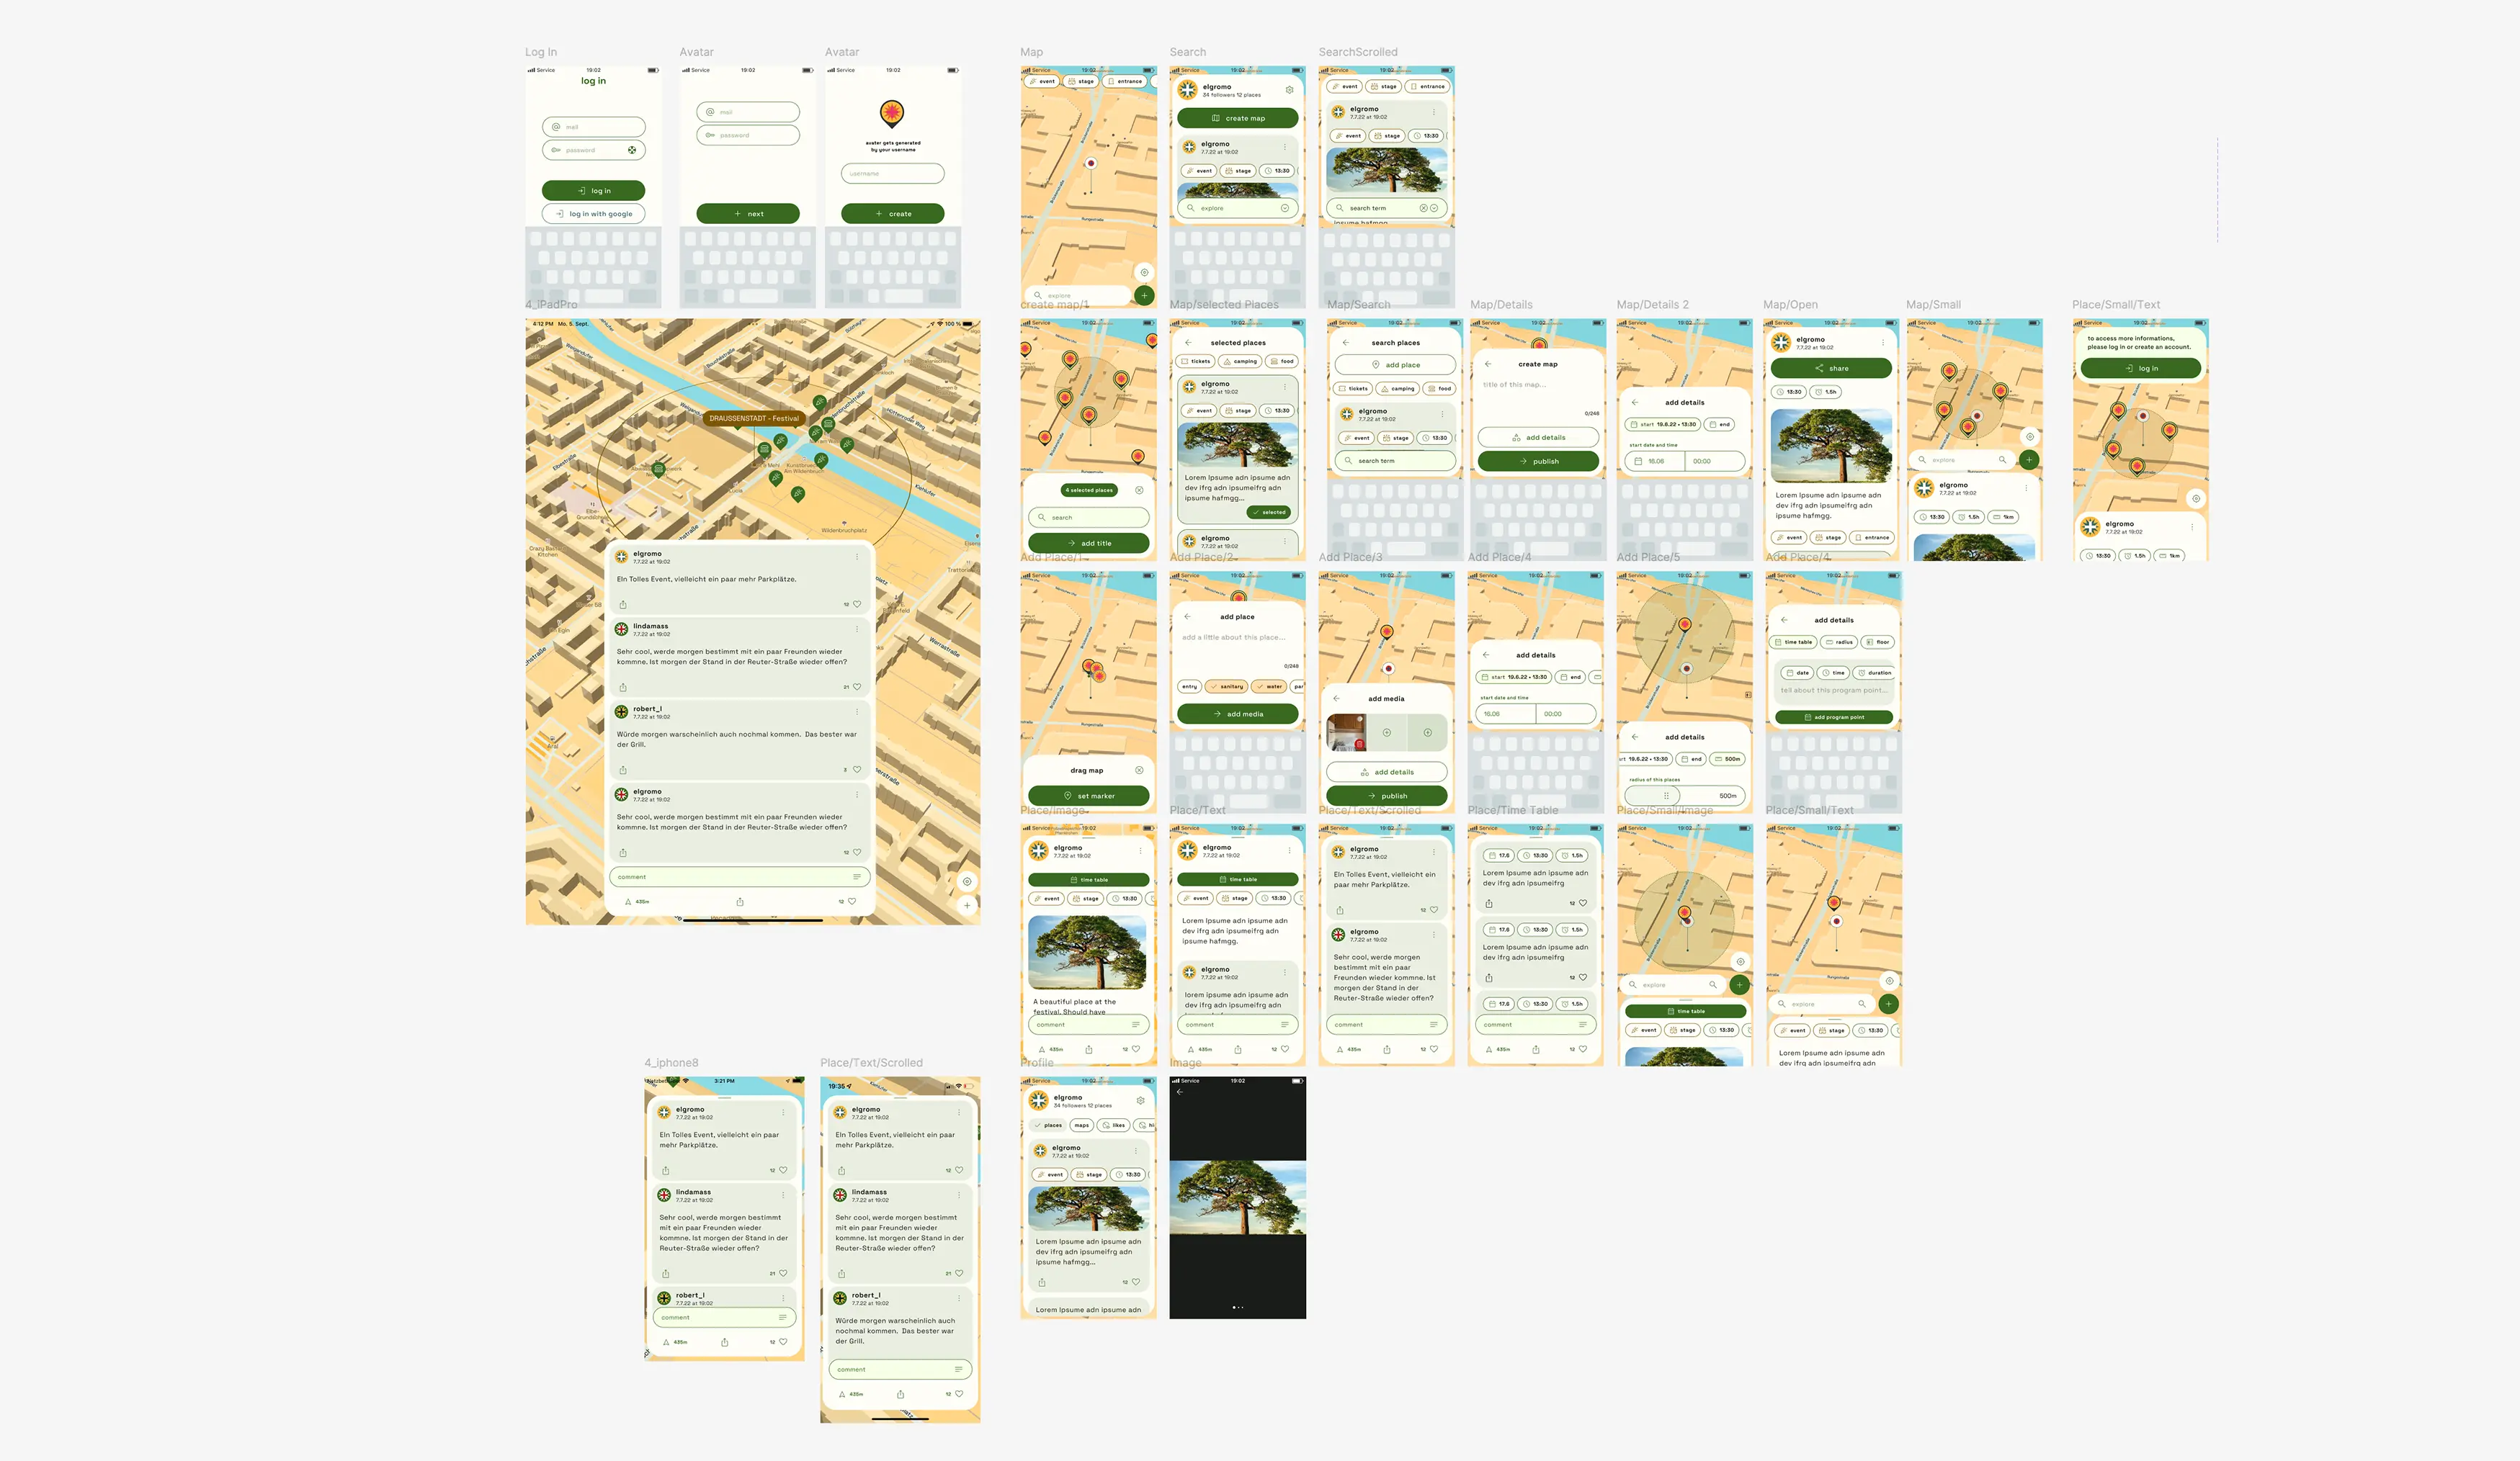The height and width of the screenshot is (1461, 2520).
Task: Click share icon under robert_l comment on iPad
Action: coord(623,770)
